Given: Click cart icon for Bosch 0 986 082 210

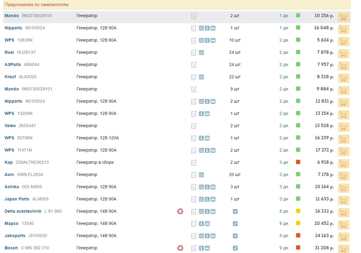Looking at the screenshot, I should pyautogui.click(x=344, y=249).
